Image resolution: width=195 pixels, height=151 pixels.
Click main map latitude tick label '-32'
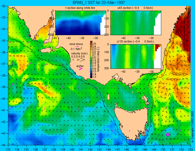[3, 6]
